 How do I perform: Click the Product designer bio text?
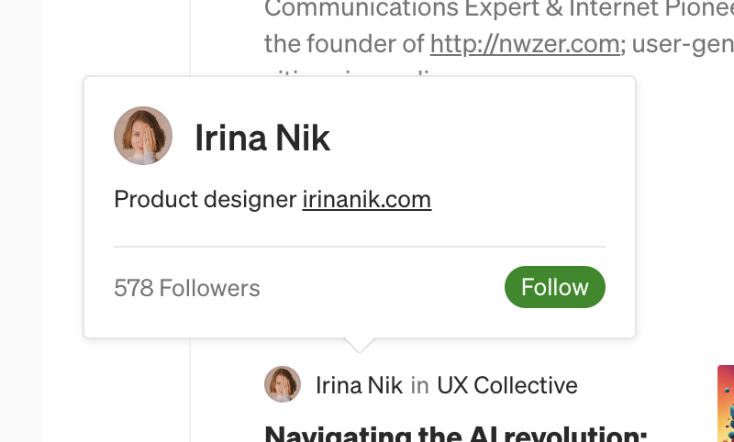point(206,199)
